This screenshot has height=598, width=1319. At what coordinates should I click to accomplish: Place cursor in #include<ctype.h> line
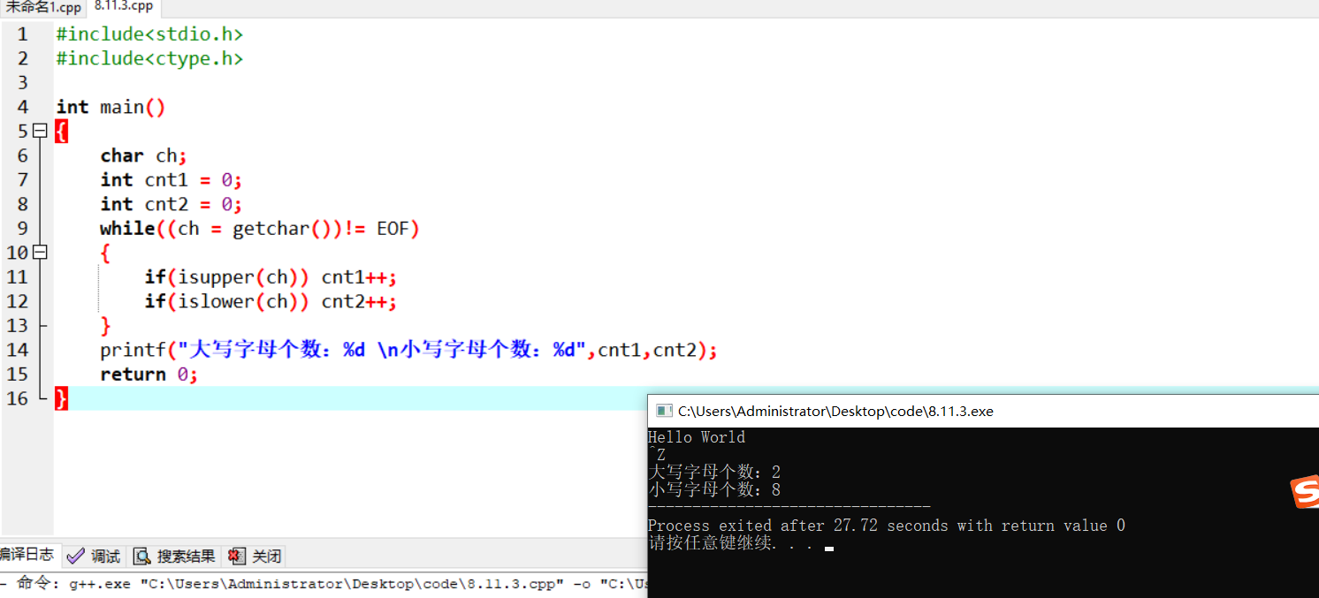point(149,58)
